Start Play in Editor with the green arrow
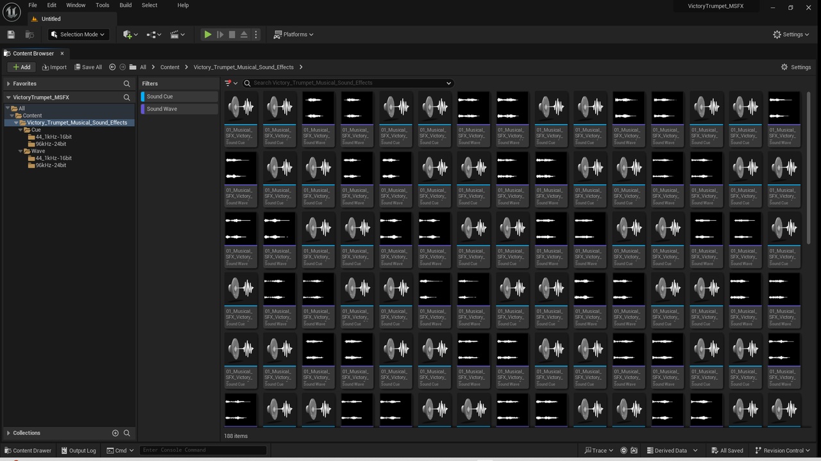 tap(208, 35)
